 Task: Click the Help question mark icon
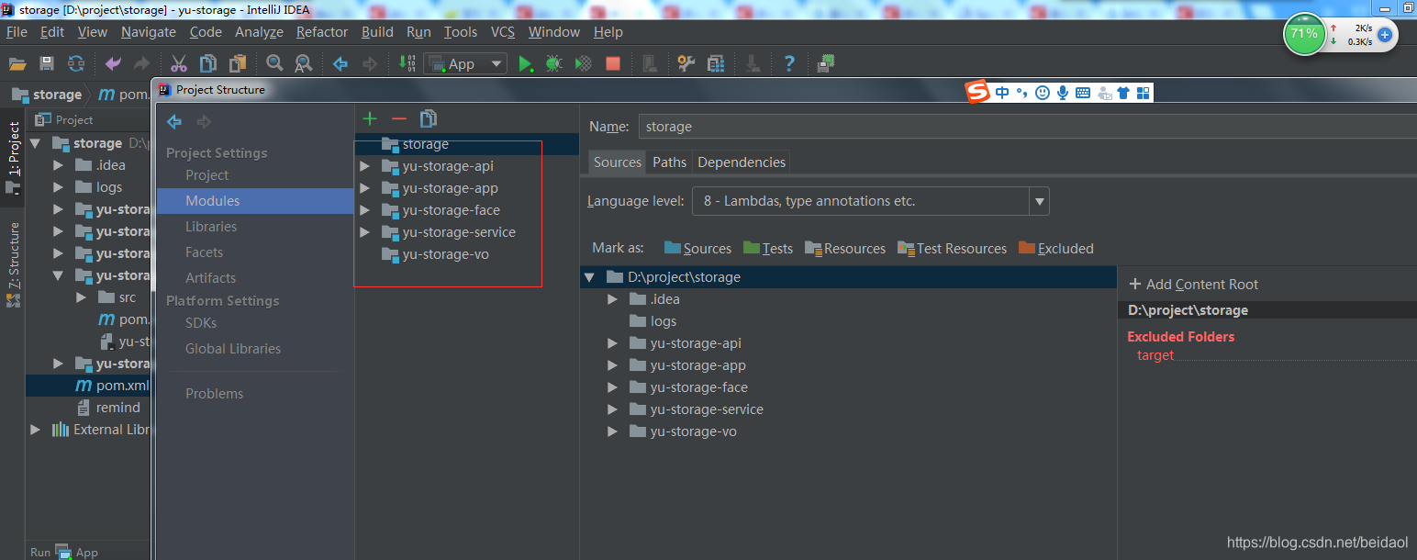point(789,63)
